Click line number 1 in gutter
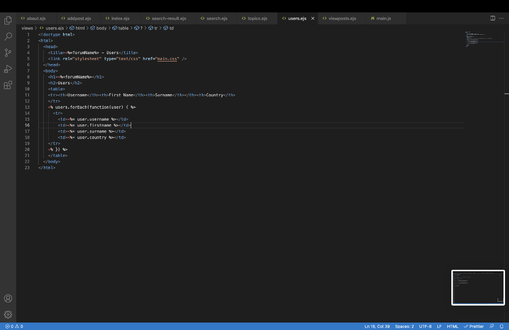This screenshot has width=509, height=330. tap(28, 34)
